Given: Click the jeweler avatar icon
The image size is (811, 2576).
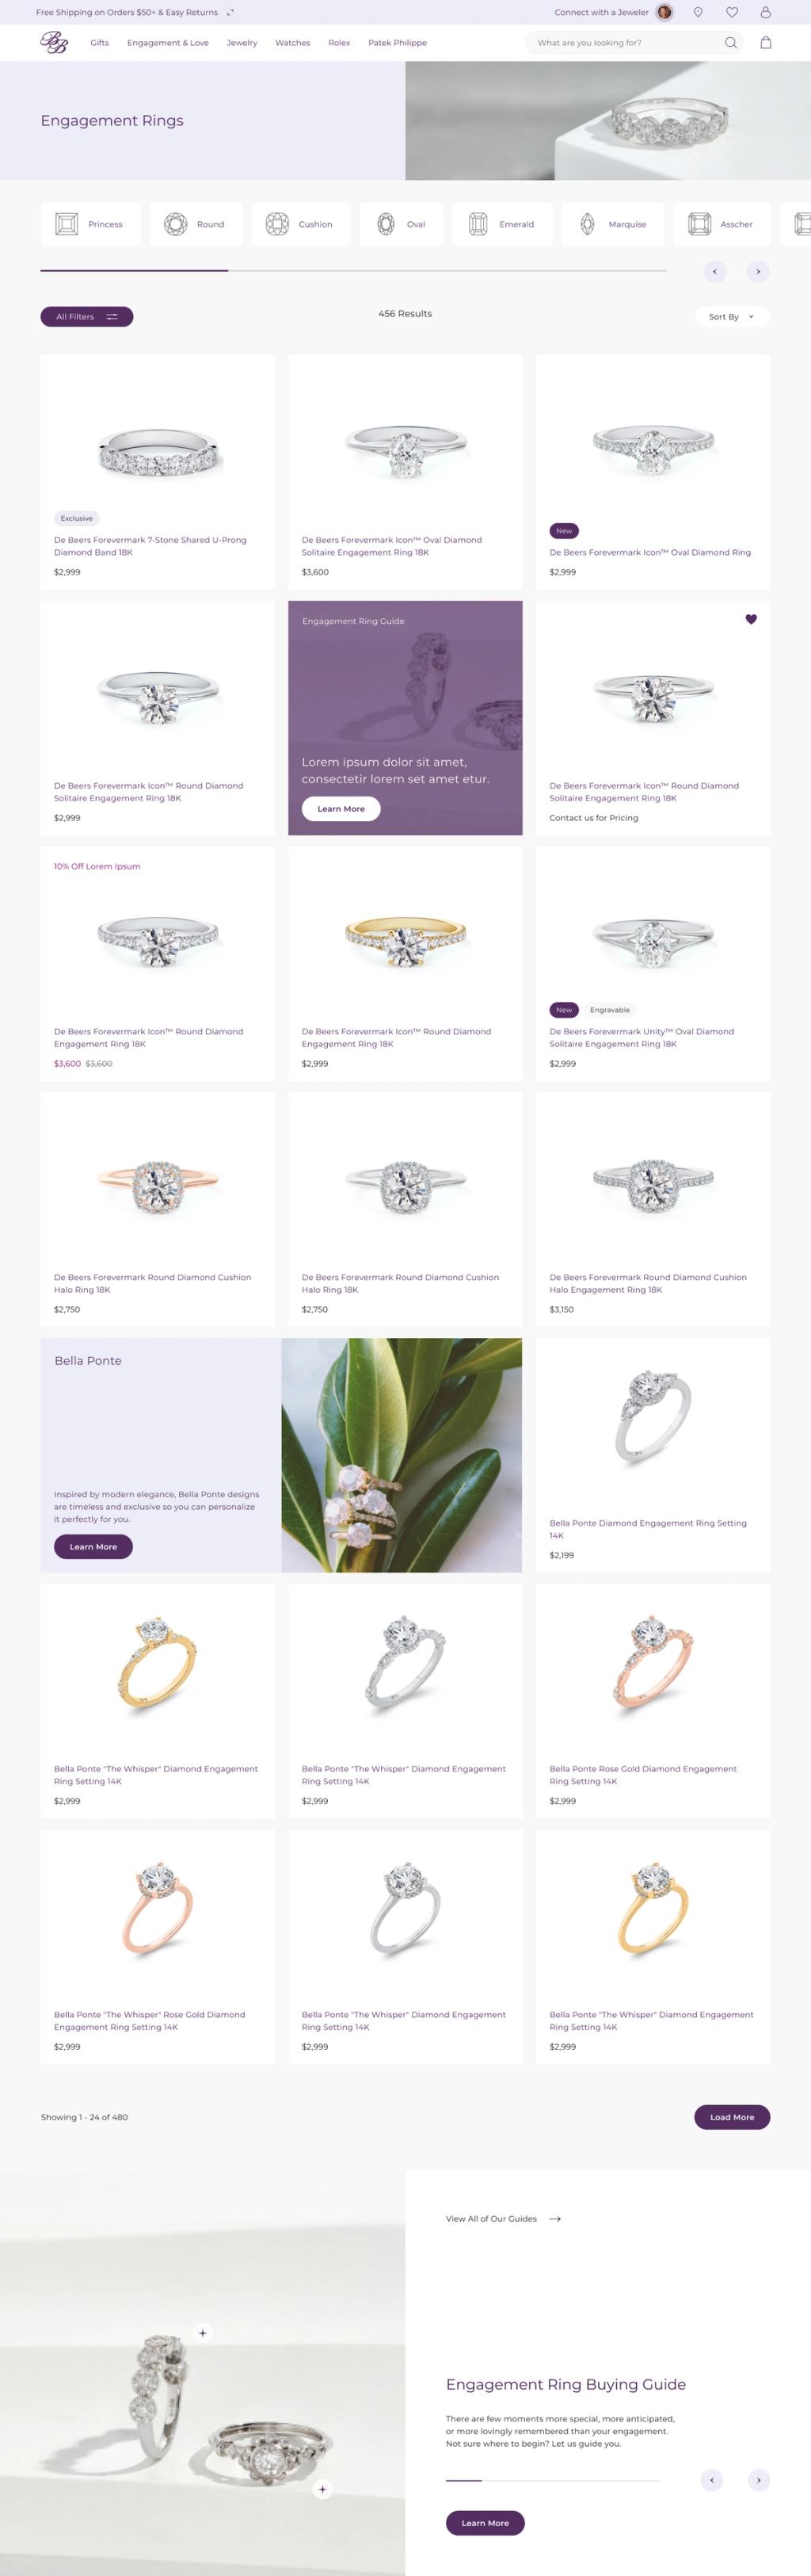Looking at the screenshot, I should coord(664,12).
